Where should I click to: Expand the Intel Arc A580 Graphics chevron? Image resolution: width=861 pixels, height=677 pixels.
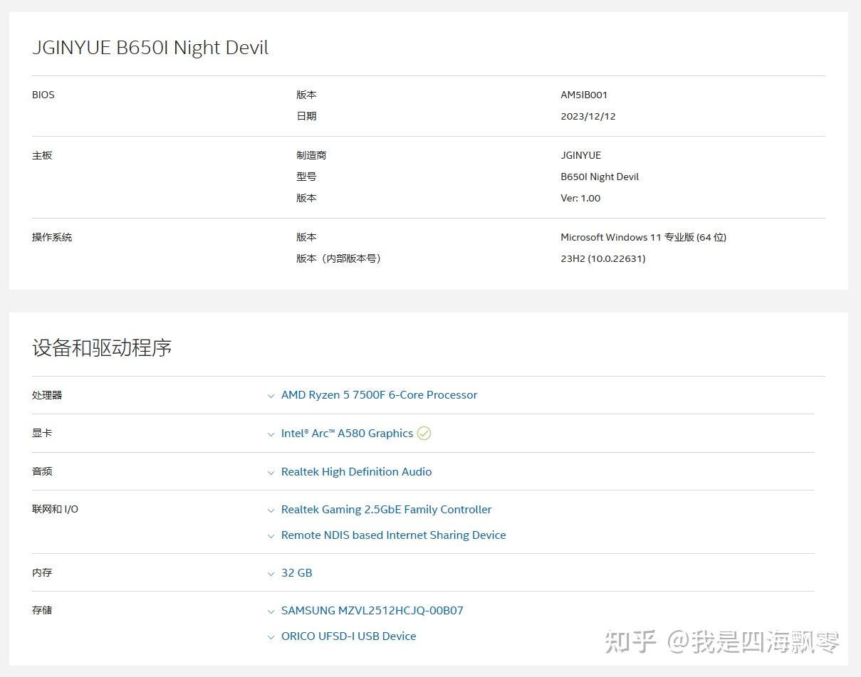(x=271, y=434)
